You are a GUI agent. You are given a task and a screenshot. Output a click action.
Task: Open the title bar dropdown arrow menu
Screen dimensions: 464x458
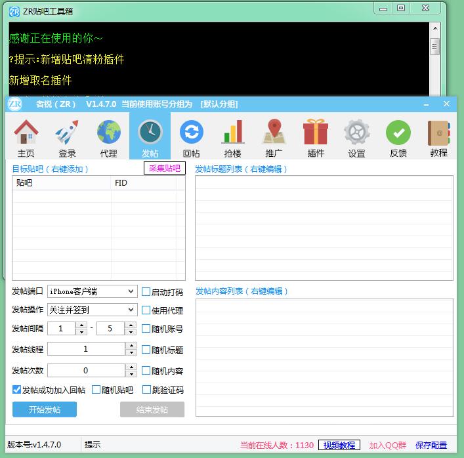426,104
